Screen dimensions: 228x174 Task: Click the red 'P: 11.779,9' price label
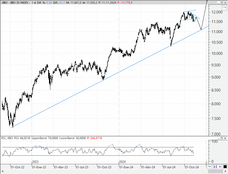[125, 3]
